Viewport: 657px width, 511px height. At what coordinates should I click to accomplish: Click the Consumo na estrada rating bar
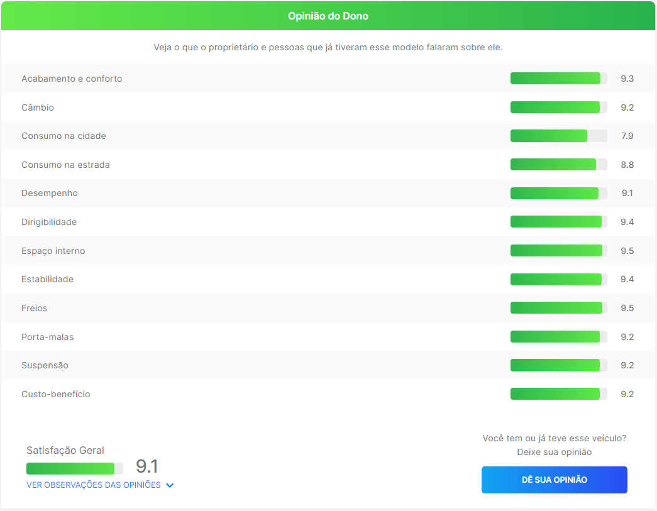pyautogui.click(x=558, y=165)
